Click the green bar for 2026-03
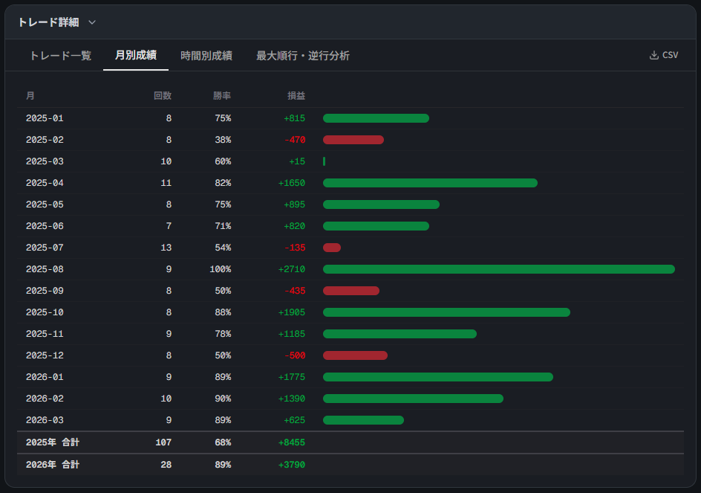 point(363,420)
